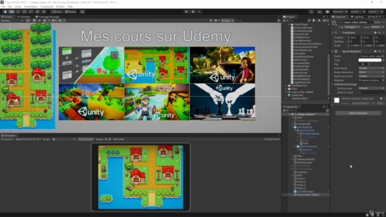This screenshot has width=386, height=217.
Task: Click Fit to Screen in Simulator
Action: pyautogui.click(x=86, y=139)
